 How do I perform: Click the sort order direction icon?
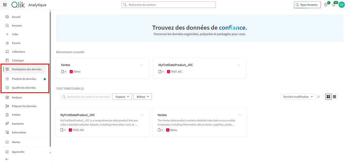319,97
